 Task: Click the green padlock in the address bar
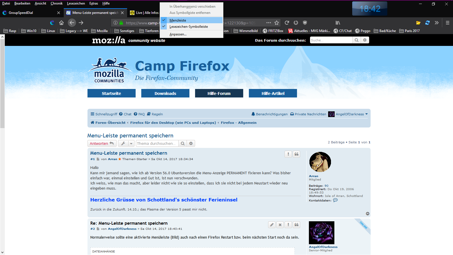121,23
